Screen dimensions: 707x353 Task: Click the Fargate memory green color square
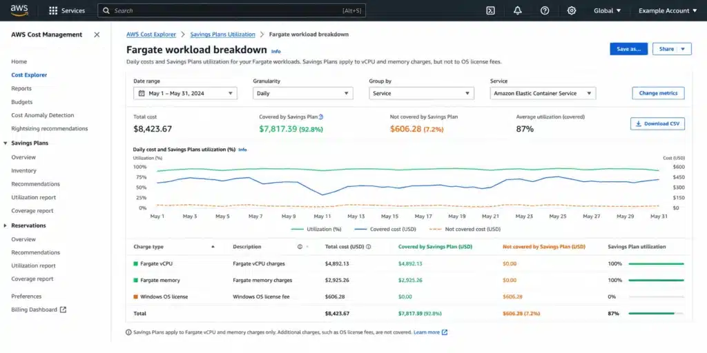click(136, 280)
